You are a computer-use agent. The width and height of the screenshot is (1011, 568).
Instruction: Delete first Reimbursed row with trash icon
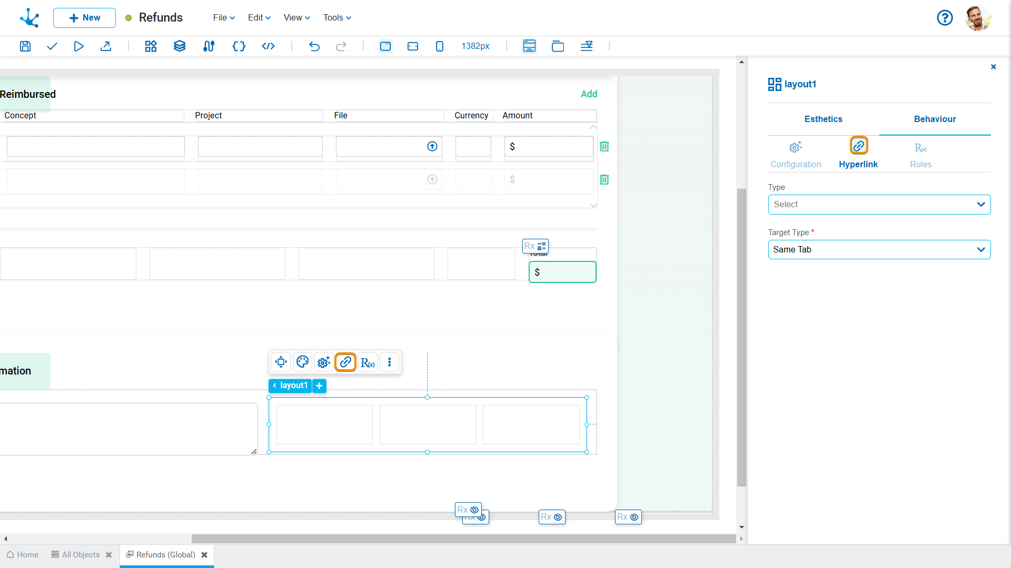pos(604,147)
